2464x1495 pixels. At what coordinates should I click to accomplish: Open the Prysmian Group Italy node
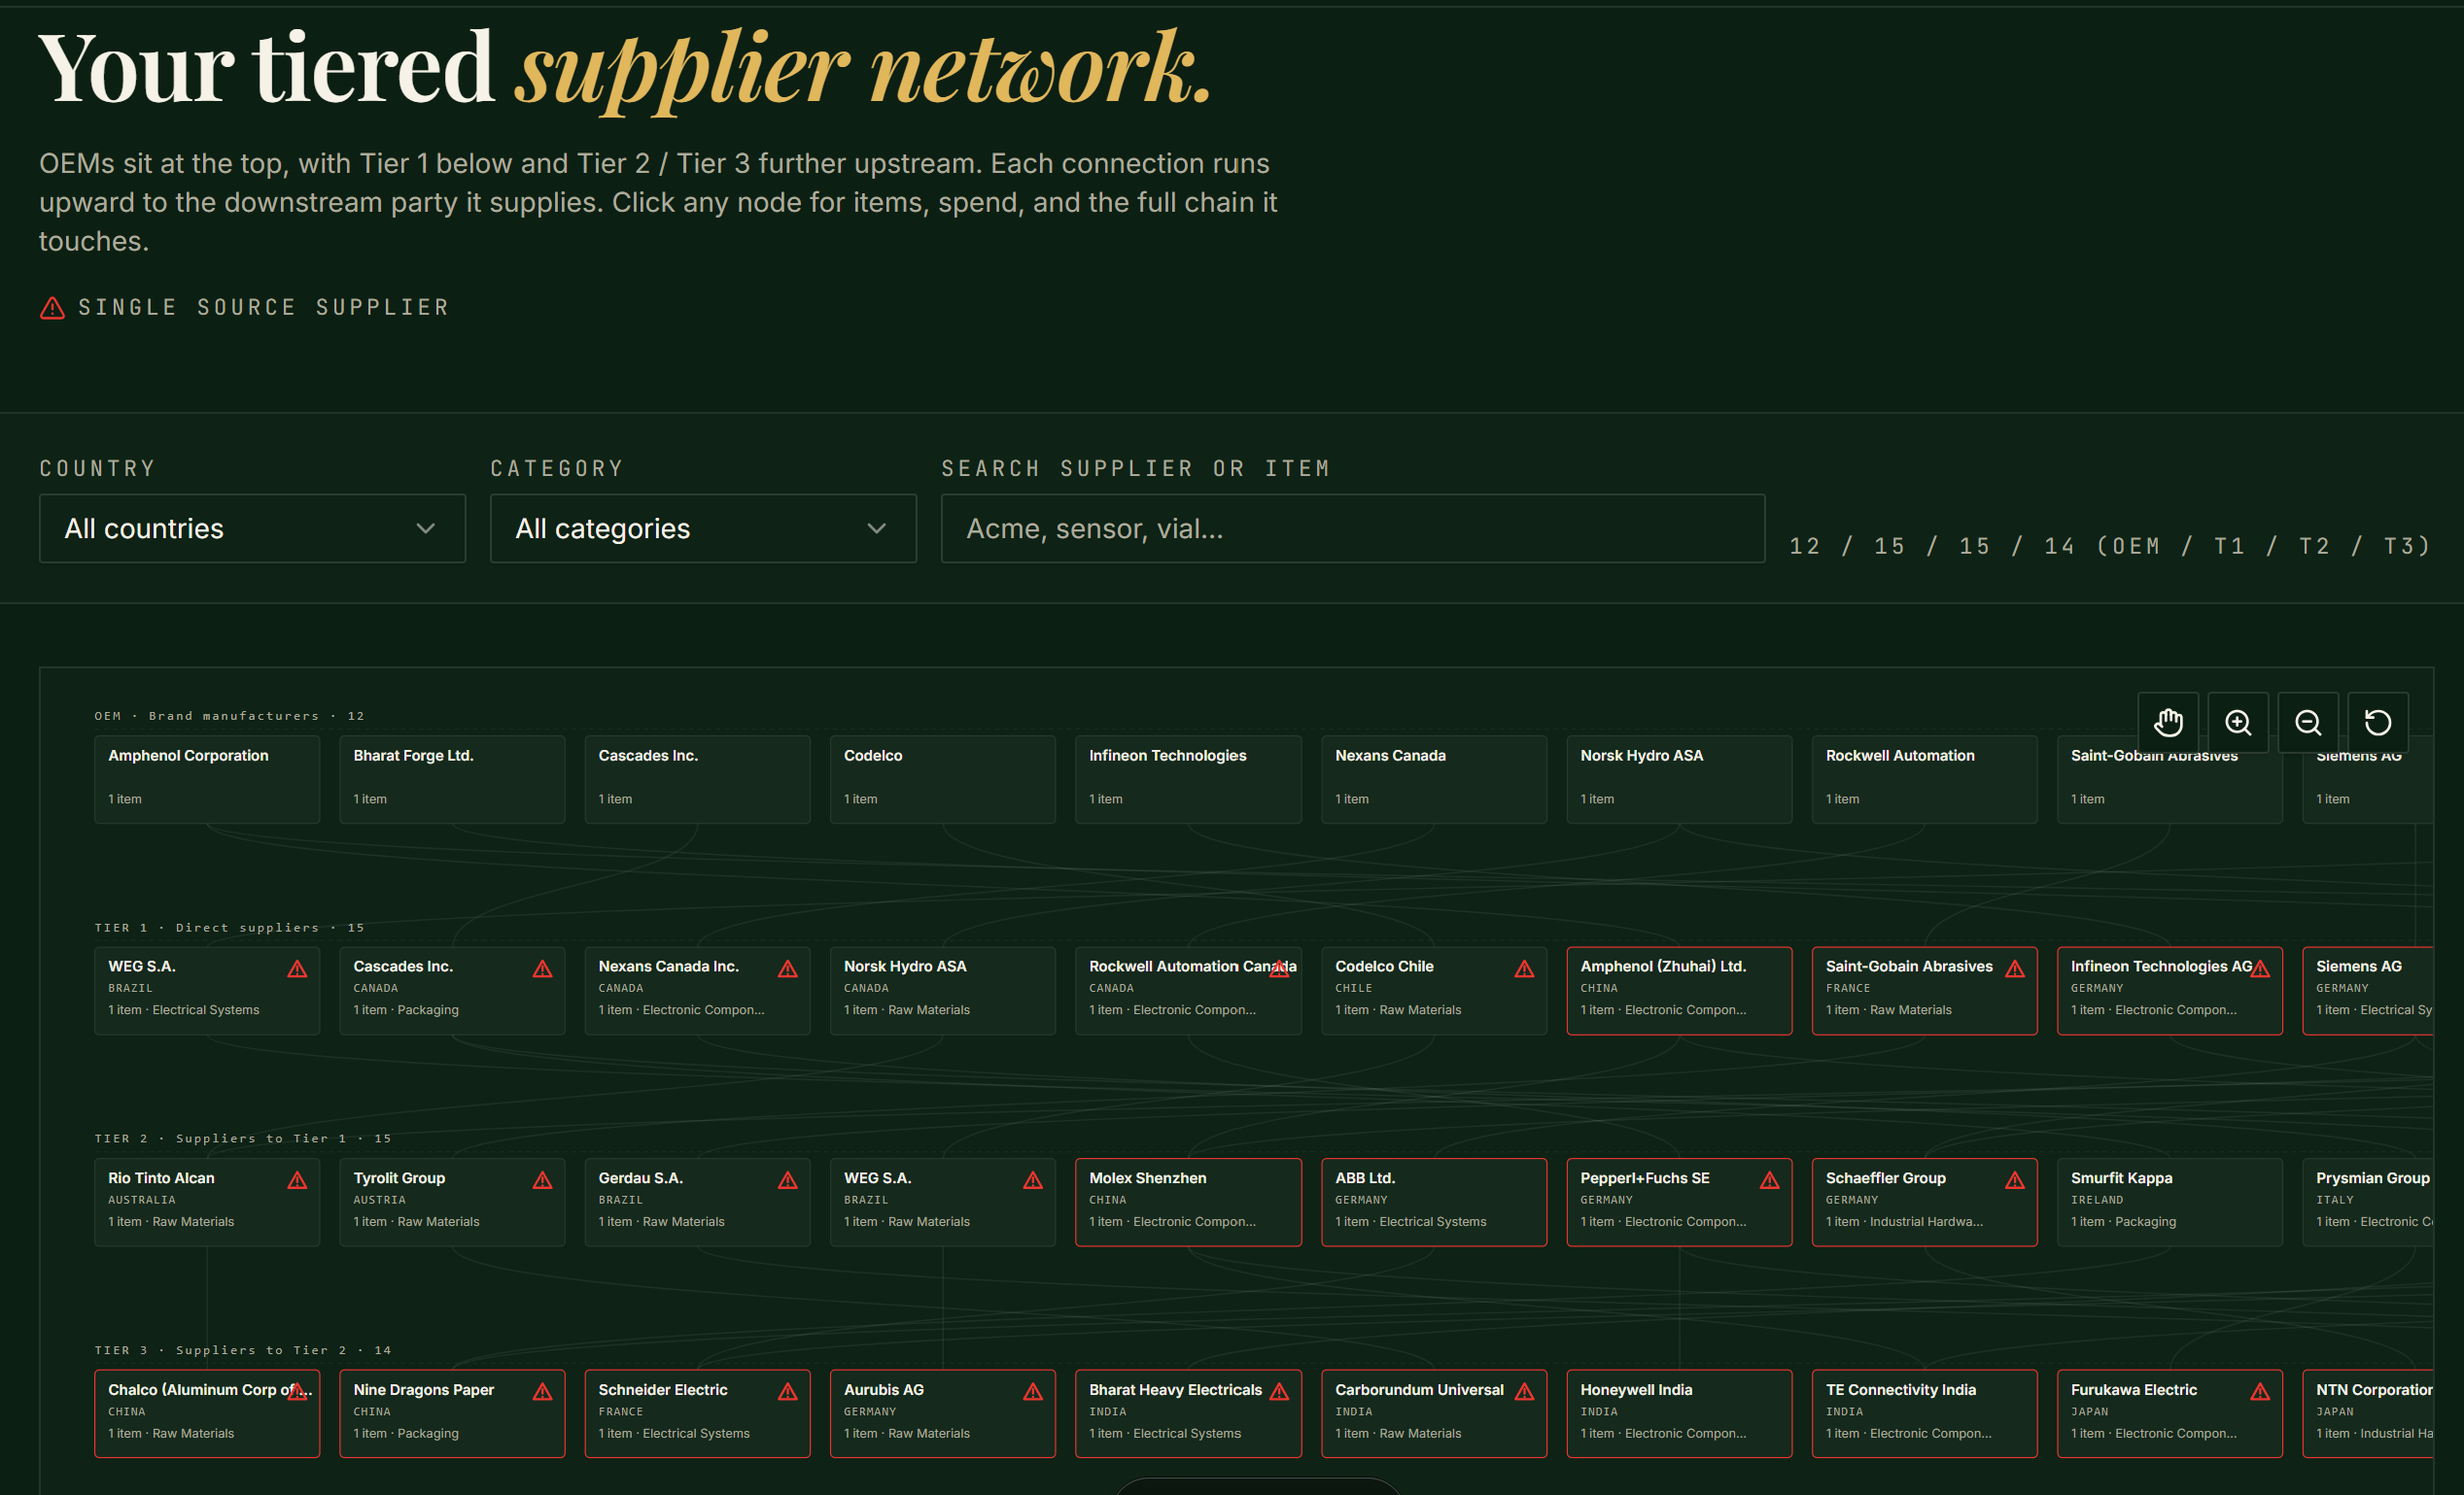[x=2368, y=1203]
